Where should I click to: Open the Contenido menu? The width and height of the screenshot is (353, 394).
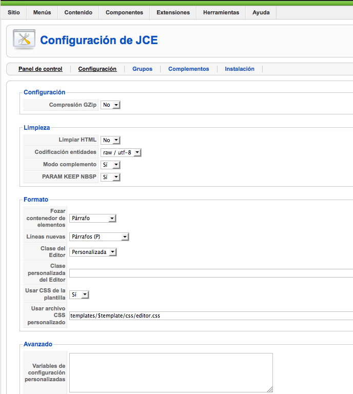point(79,12)
